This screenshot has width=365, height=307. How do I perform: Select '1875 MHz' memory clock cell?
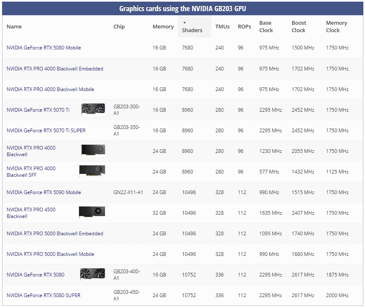tap(337, 274)
